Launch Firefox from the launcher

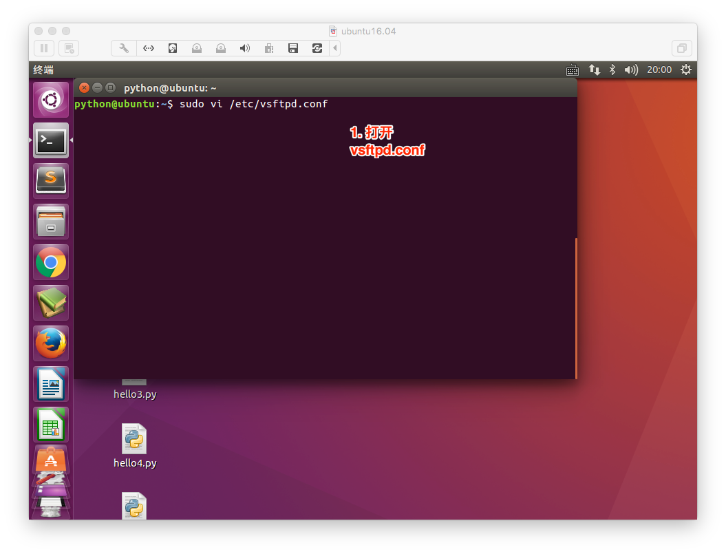(51, 343)
